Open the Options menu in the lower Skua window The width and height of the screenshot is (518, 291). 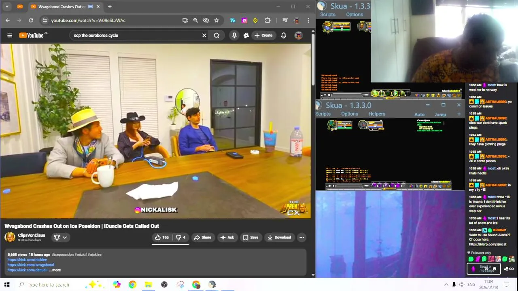click(x=350, y=114)
